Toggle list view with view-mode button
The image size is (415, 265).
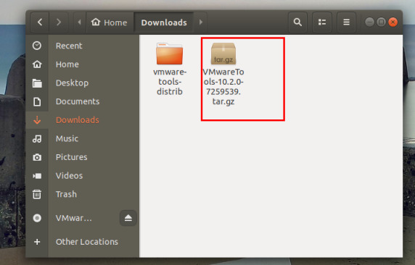(322, 22)
